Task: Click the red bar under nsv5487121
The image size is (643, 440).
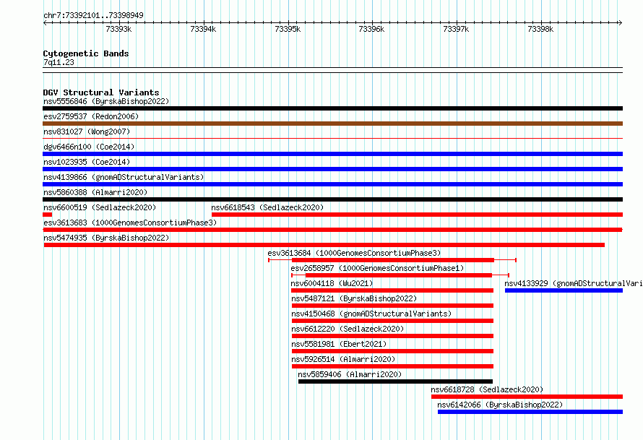Action: [392, 306]
